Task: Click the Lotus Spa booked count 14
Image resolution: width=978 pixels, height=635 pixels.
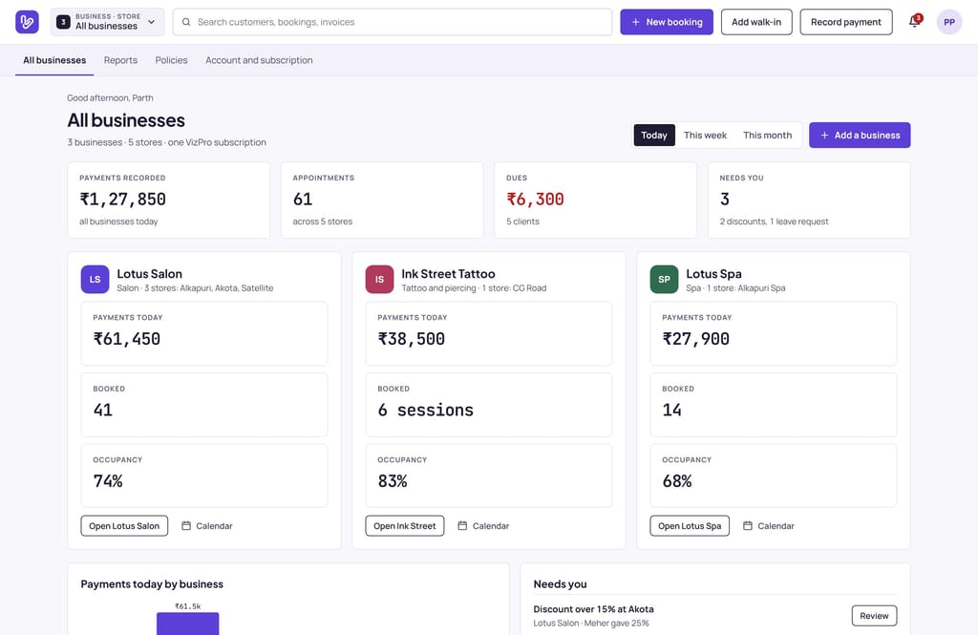Action: point(671,410)
